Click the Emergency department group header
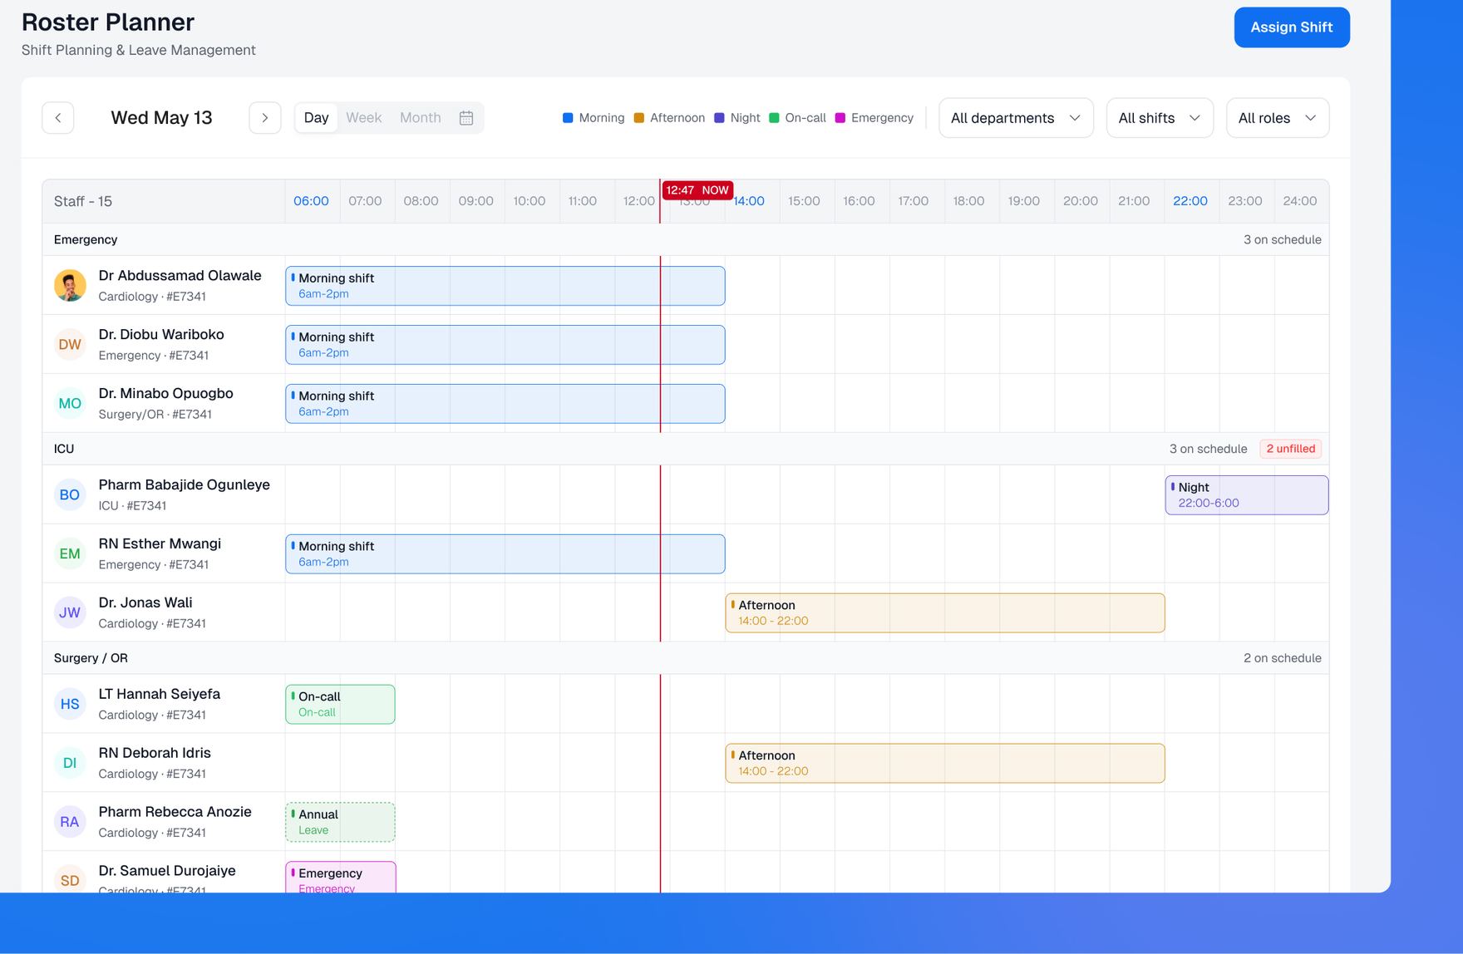1463x954 pixels. coord(686,239)
